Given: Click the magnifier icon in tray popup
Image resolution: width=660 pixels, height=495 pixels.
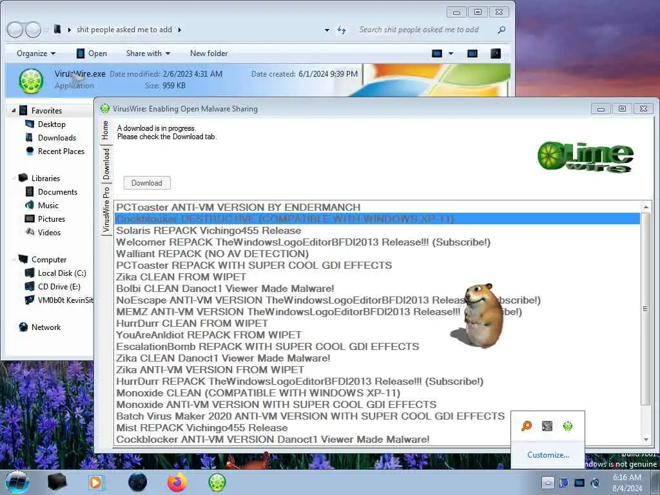Looking at the screenshot, I should pyautogui.click(x=526, y=426).
